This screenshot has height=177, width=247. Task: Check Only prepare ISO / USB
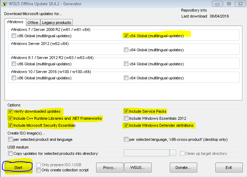[x=38, y=165]
